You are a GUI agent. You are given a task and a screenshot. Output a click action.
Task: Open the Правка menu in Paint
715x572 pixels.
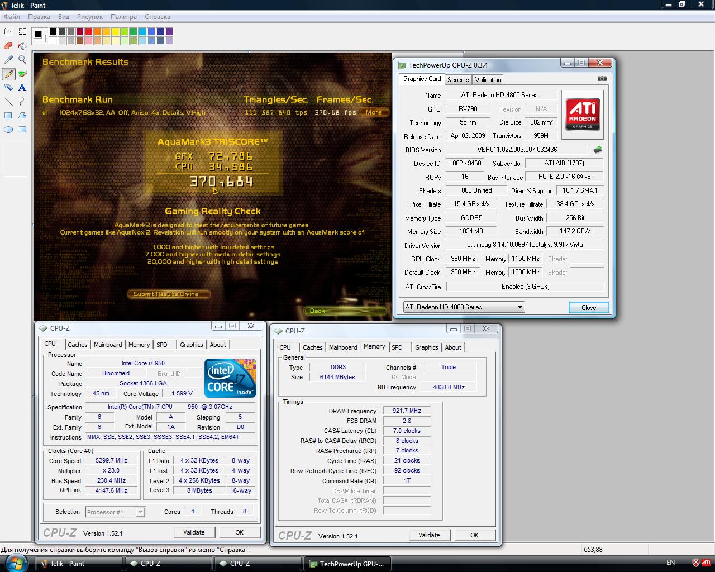[39, 17]
